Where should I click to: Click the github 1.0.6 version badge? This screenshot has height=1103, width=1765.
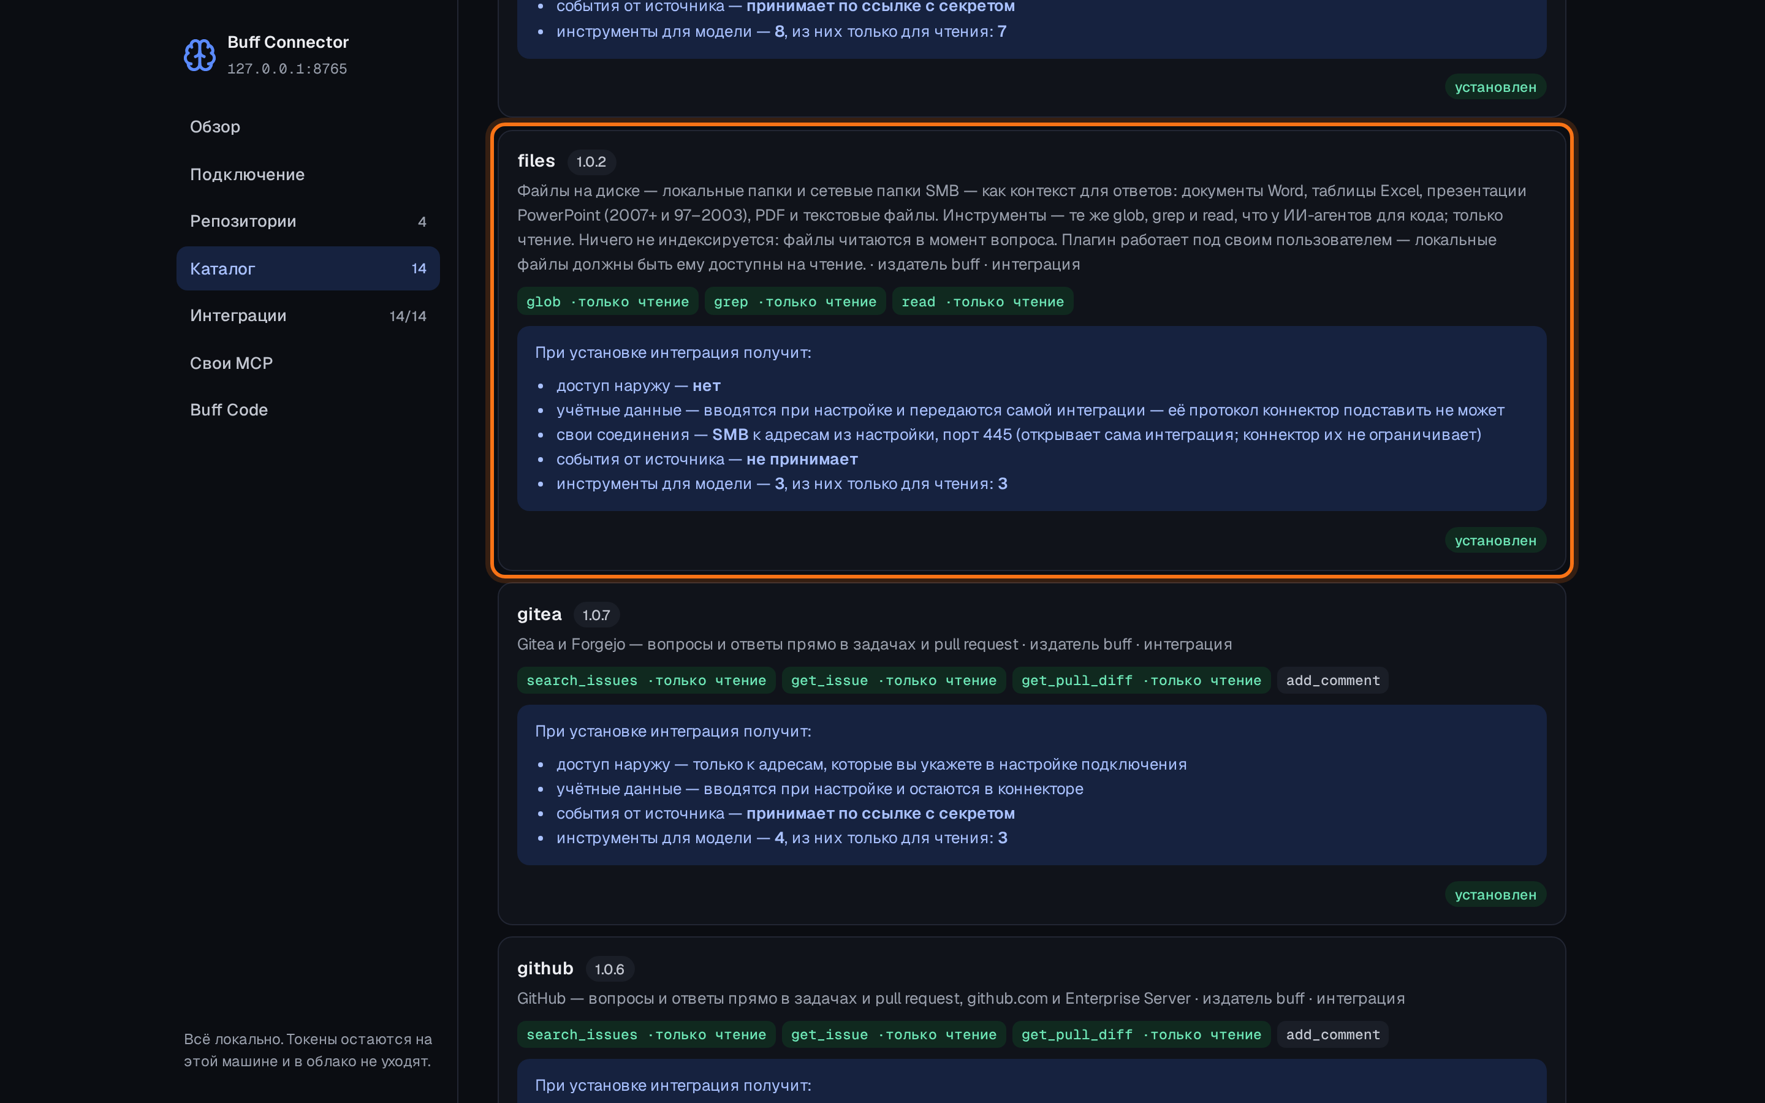pos(609,969)
